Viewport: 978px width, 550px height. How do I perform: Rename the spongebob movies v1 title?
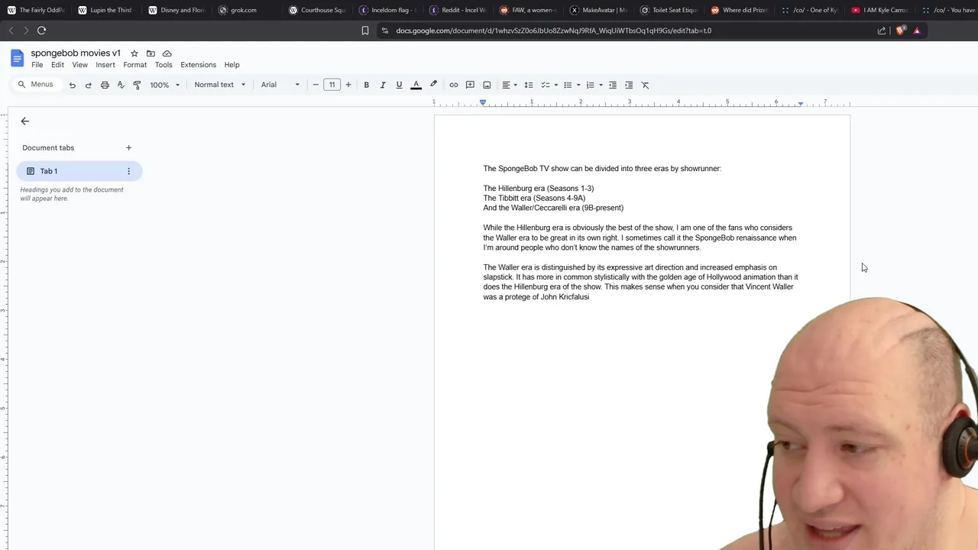coord(76,53)
